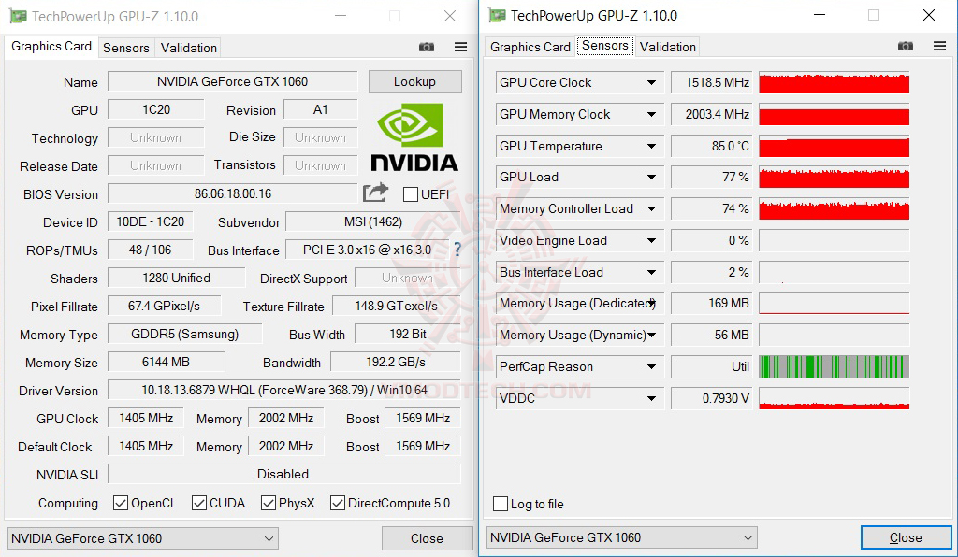Click the GPU-Z logo in the left title bar
Screen dimensions: 958x557
point(17,15)
